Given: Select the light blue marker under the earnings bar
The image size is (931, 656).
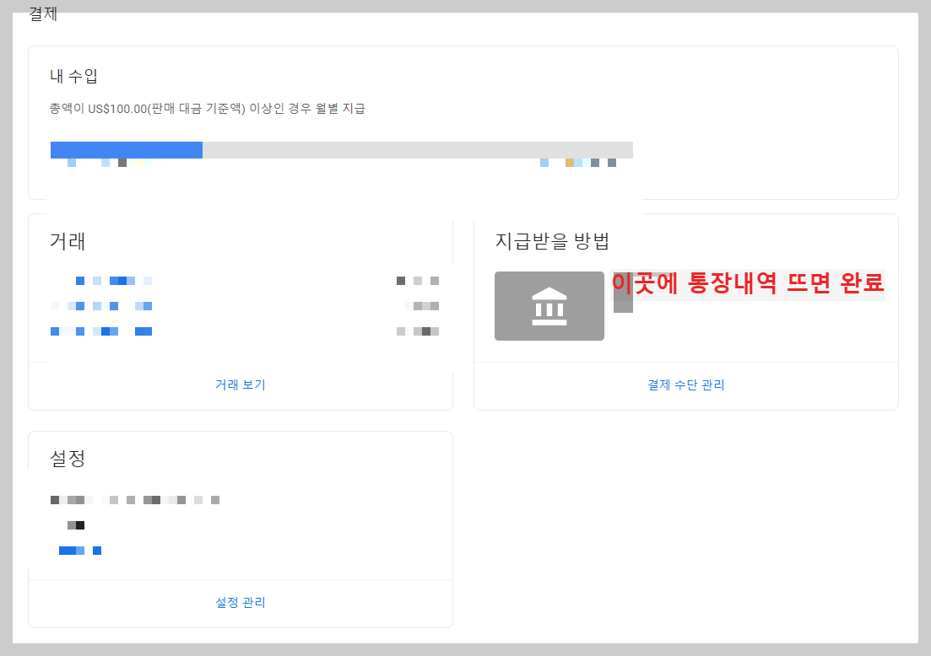Looking at the screenshot, I should (x=544, y=162).
